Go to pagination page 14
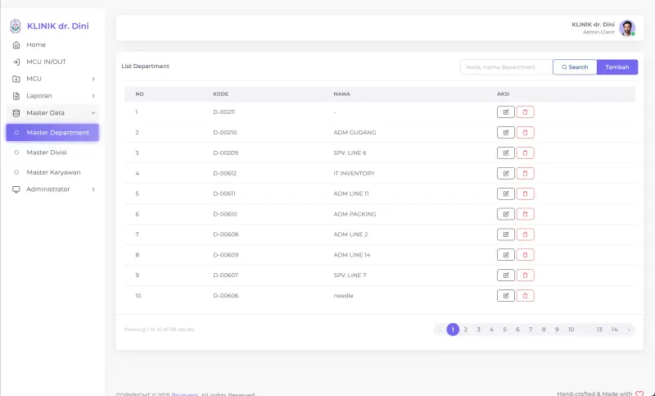655x396 pixels. pyautogui.click(x=614, y=330)
